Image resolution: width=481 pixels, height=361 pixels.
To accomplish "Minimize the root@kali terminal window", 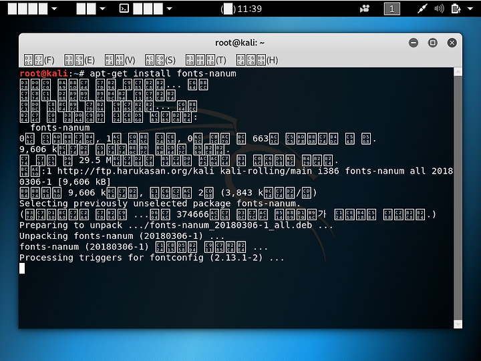I will (x=414, y=43).
